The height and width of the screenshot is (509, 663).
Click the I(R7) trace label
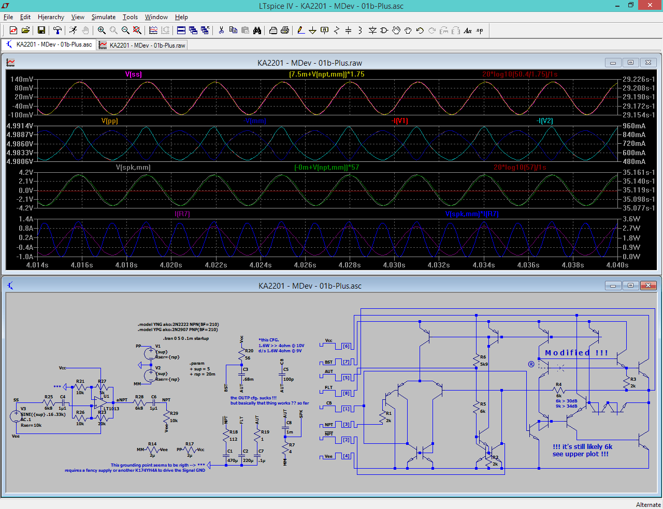pos(182,214)
